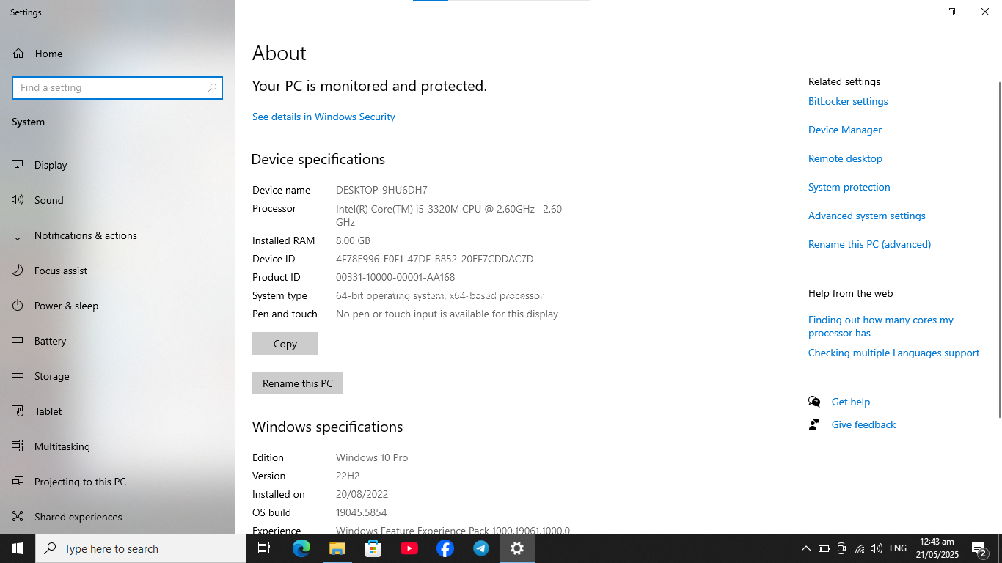Image resolution: width=1002 pixels, height=563 pixels.
Task: Select Installed on date 20/08/2022
Action: [x=362, y=494]
